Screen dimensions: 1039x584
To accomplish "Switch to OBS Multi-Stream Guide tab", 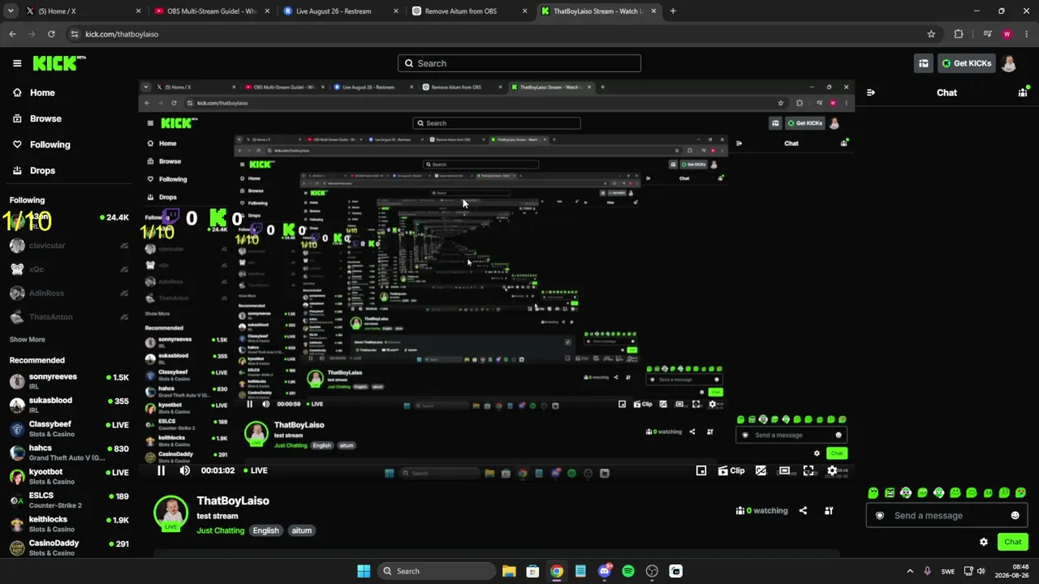I will click(212, 11).
